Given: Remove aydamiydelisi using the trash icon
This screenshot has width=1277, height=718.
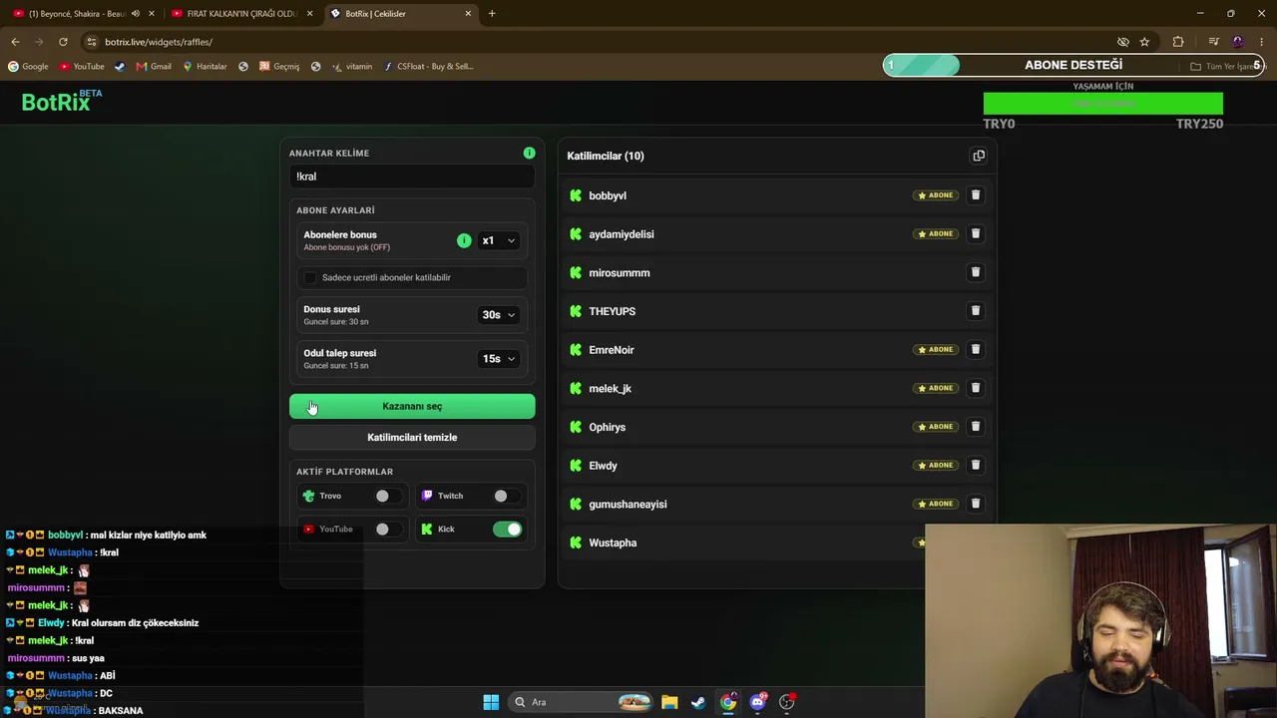Looking at the screenshot, I should pos(976,233).
